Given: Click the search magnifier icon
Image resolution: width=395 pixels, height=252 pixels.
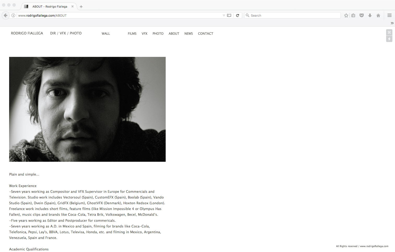Looking at the screenshot, I should pos(248,15).
